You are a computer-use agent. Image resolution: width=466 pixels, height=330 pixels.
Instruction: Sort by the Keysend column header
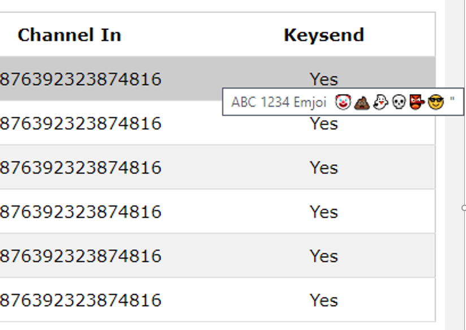click(x=323, y=35)
